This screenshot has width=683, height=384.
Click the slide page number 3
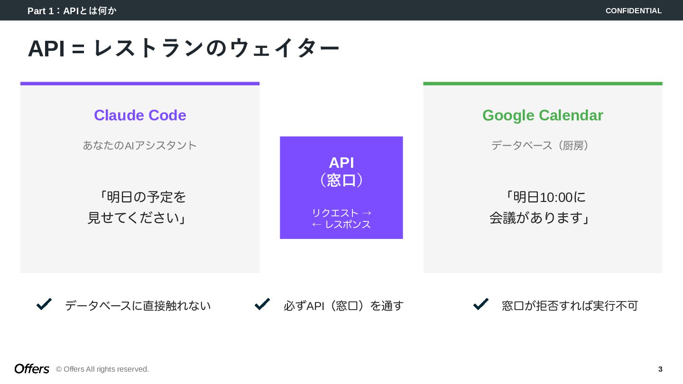(x=660, y=369)
